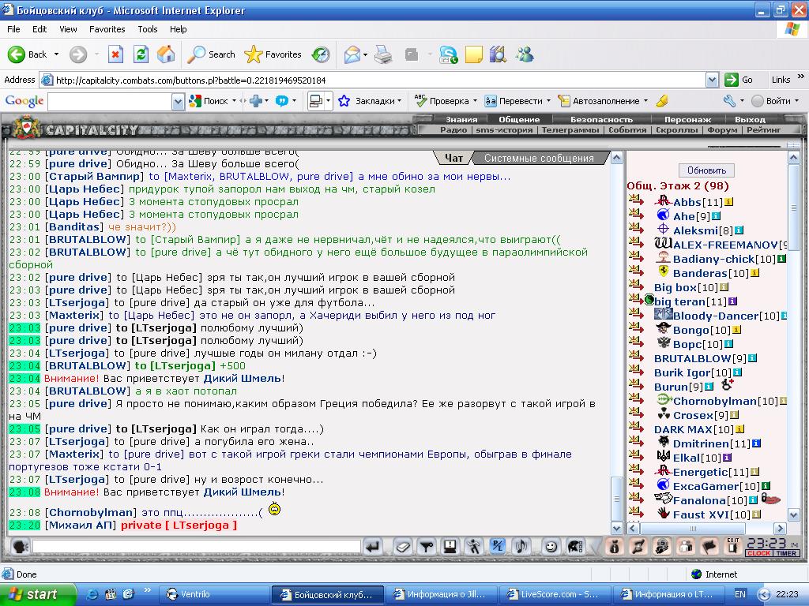Click the Print icon in IE toolbar

tap(383, 54)
